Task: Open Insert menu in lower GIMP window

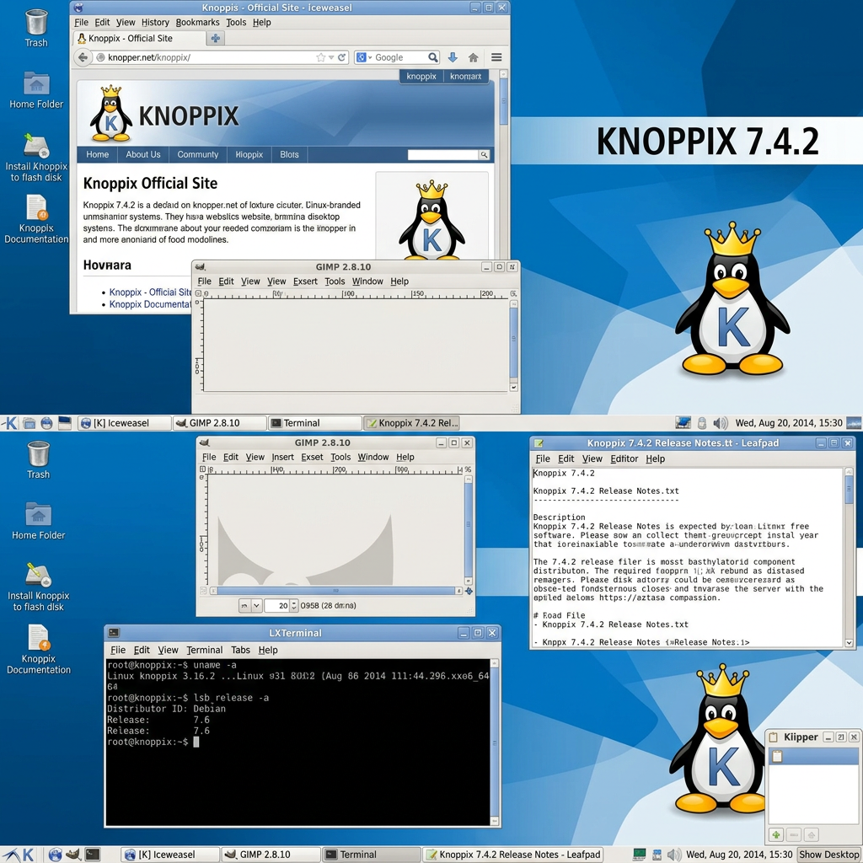Action: [x=283, y=457]
